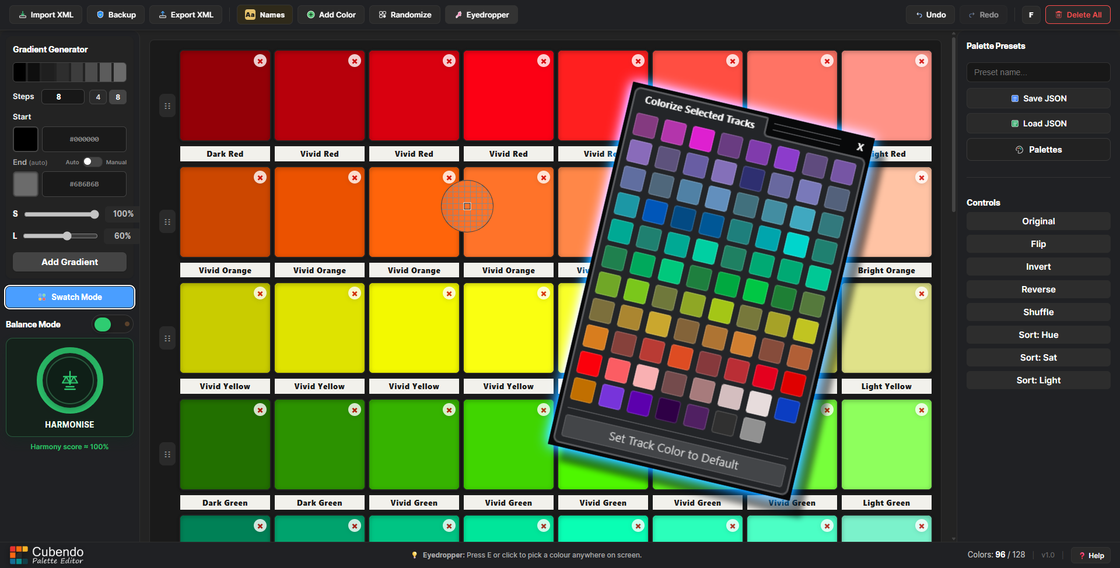The width and height of the screenshot is (1120, 568).
Task: Open the Help menu
Action: (1091, 555)
